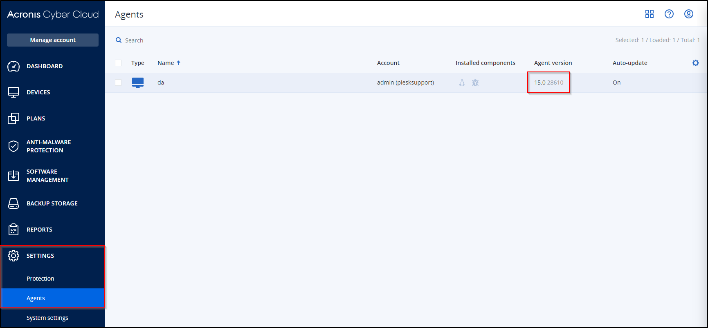Viewport: 708px width, 328px height.
Task: Click the Dashboard gauge icon
Action: 13,66
